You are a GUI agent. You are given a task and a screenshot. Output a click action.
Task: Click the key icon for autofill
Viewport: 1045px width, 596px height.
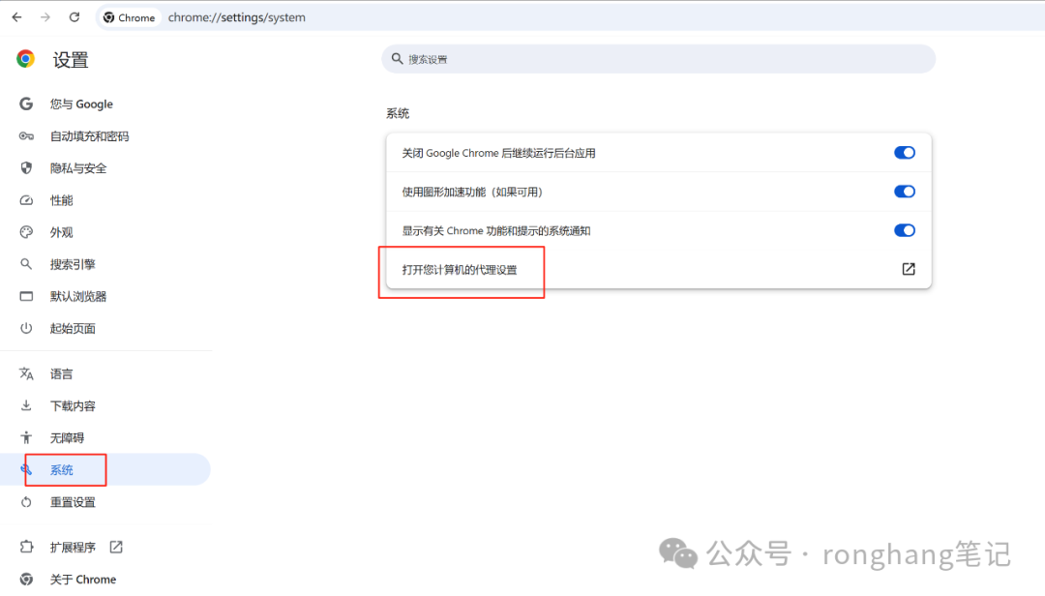(26, 136)
